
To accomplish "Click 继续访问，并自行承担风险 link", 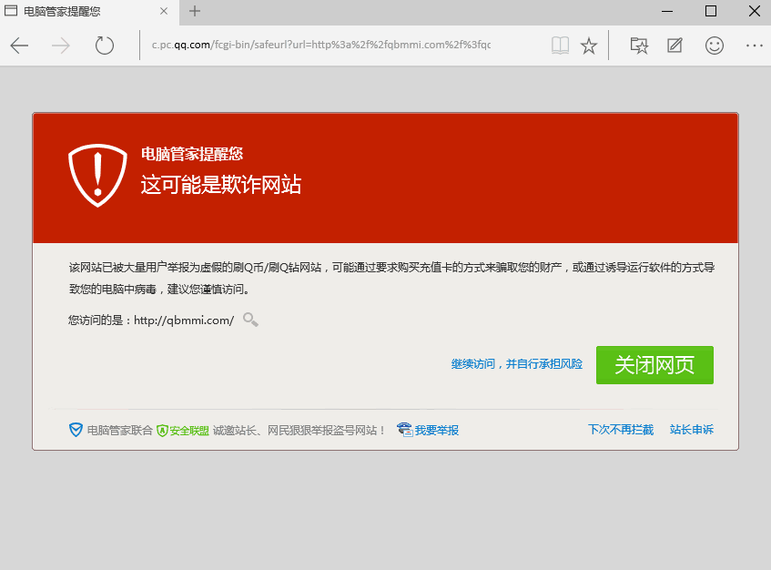I will (517, 364).
